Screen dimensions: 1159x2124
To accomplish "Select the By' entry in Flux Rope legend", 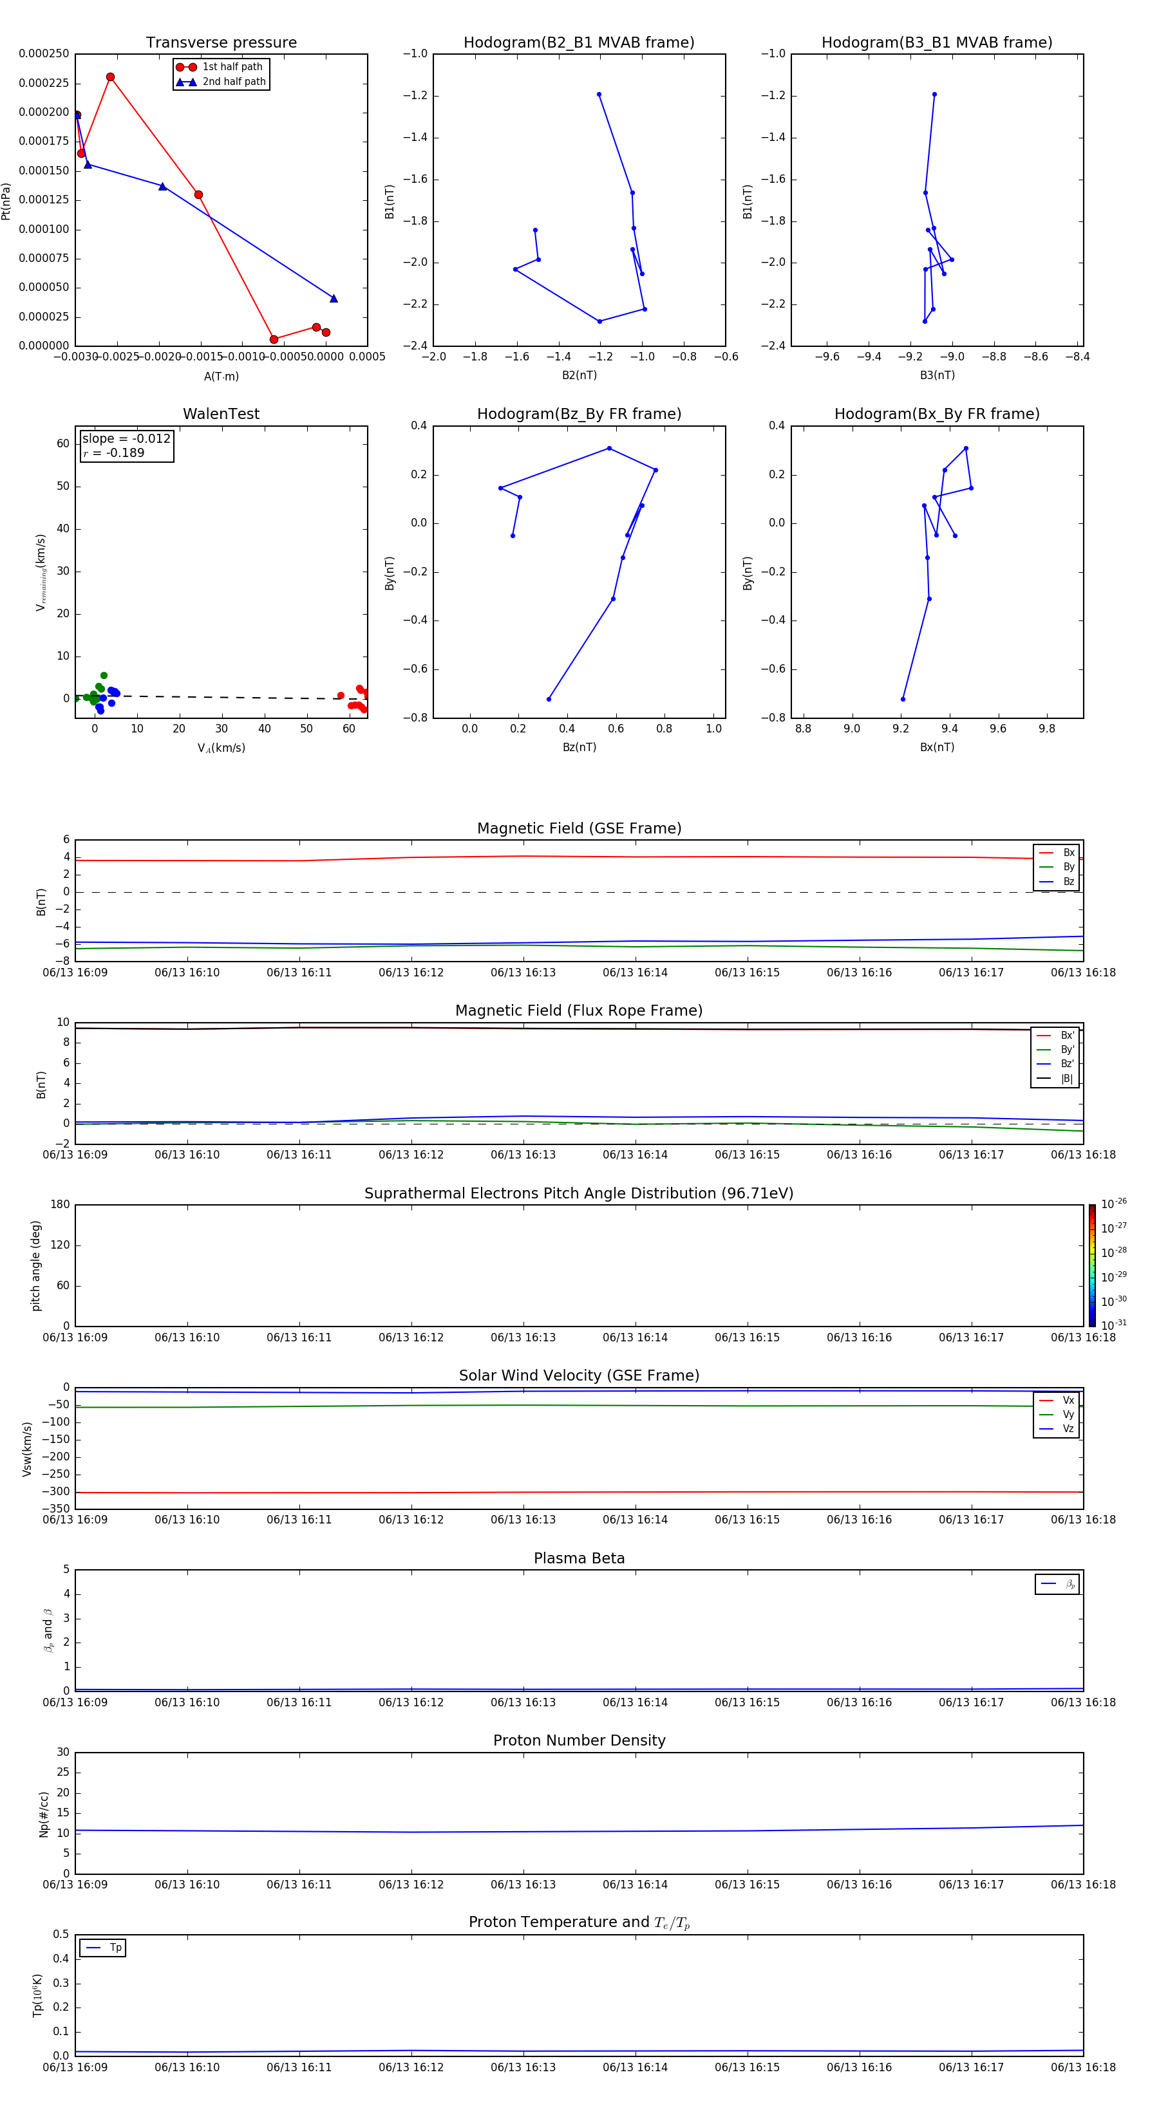I will 1055,1050.
